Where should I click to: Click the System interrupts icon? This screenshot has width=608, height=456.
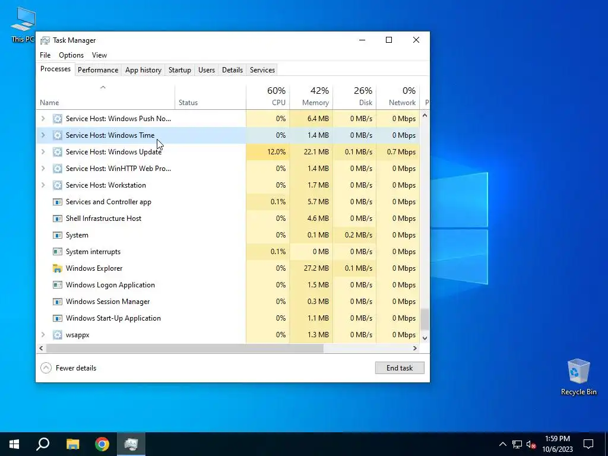pos(58,252)
